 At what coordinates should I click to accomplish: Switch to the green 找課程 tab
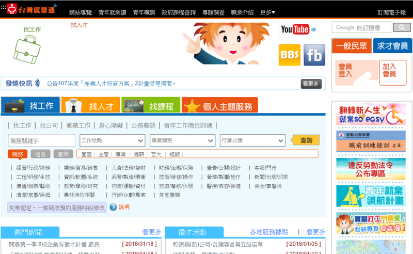pyautogui.click(x=151, y=106)
